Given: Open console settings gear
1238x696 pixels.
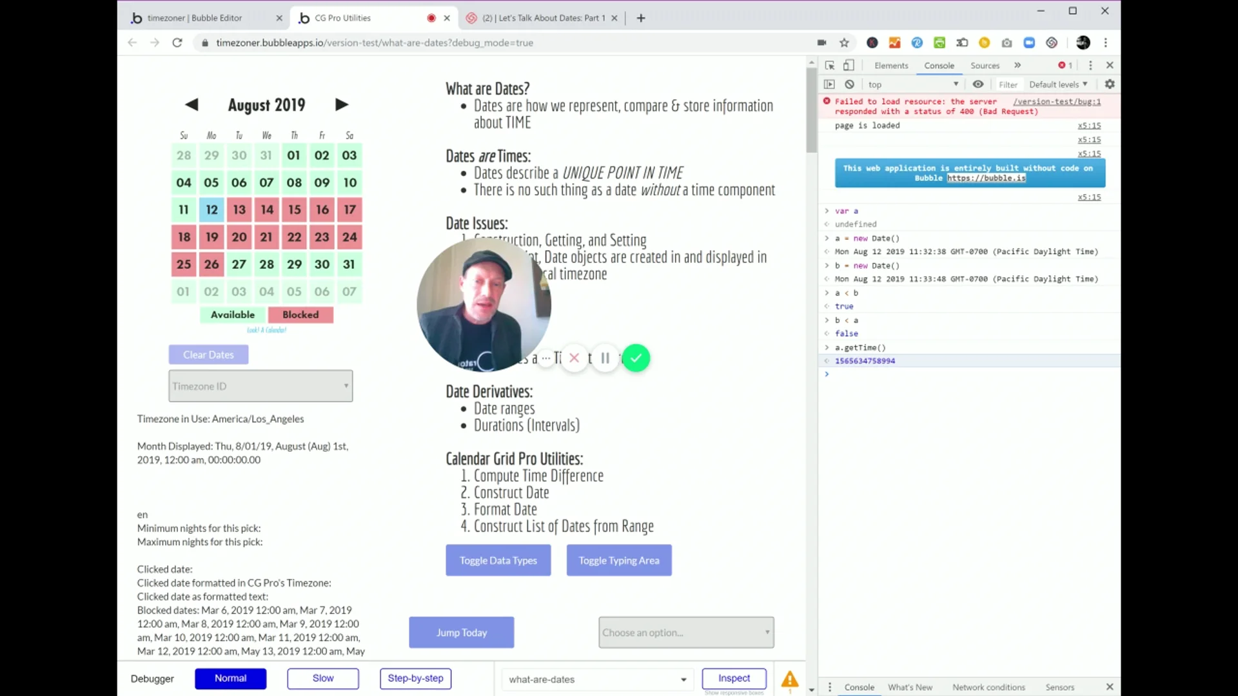Looking at the screenshot, I should (x=1110, y=84).
